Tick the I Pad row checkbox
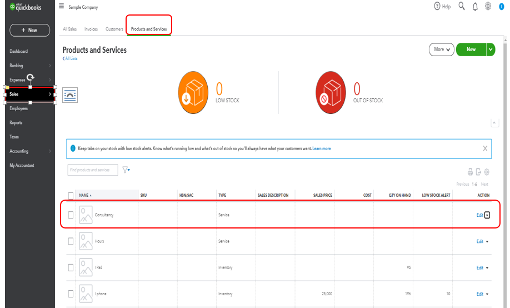 coord(71,267)
